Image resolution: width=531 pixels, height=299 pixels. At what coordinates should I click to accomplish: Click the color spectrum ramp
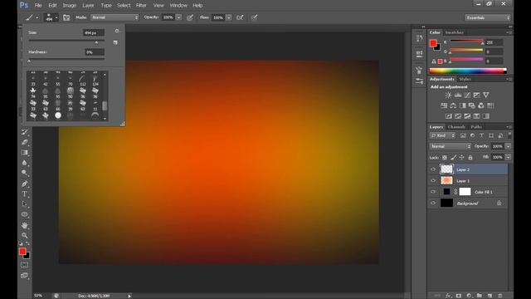468,71
